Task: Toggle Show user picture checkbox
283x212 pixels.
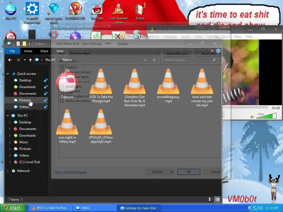Action: (x=62, y=72)
